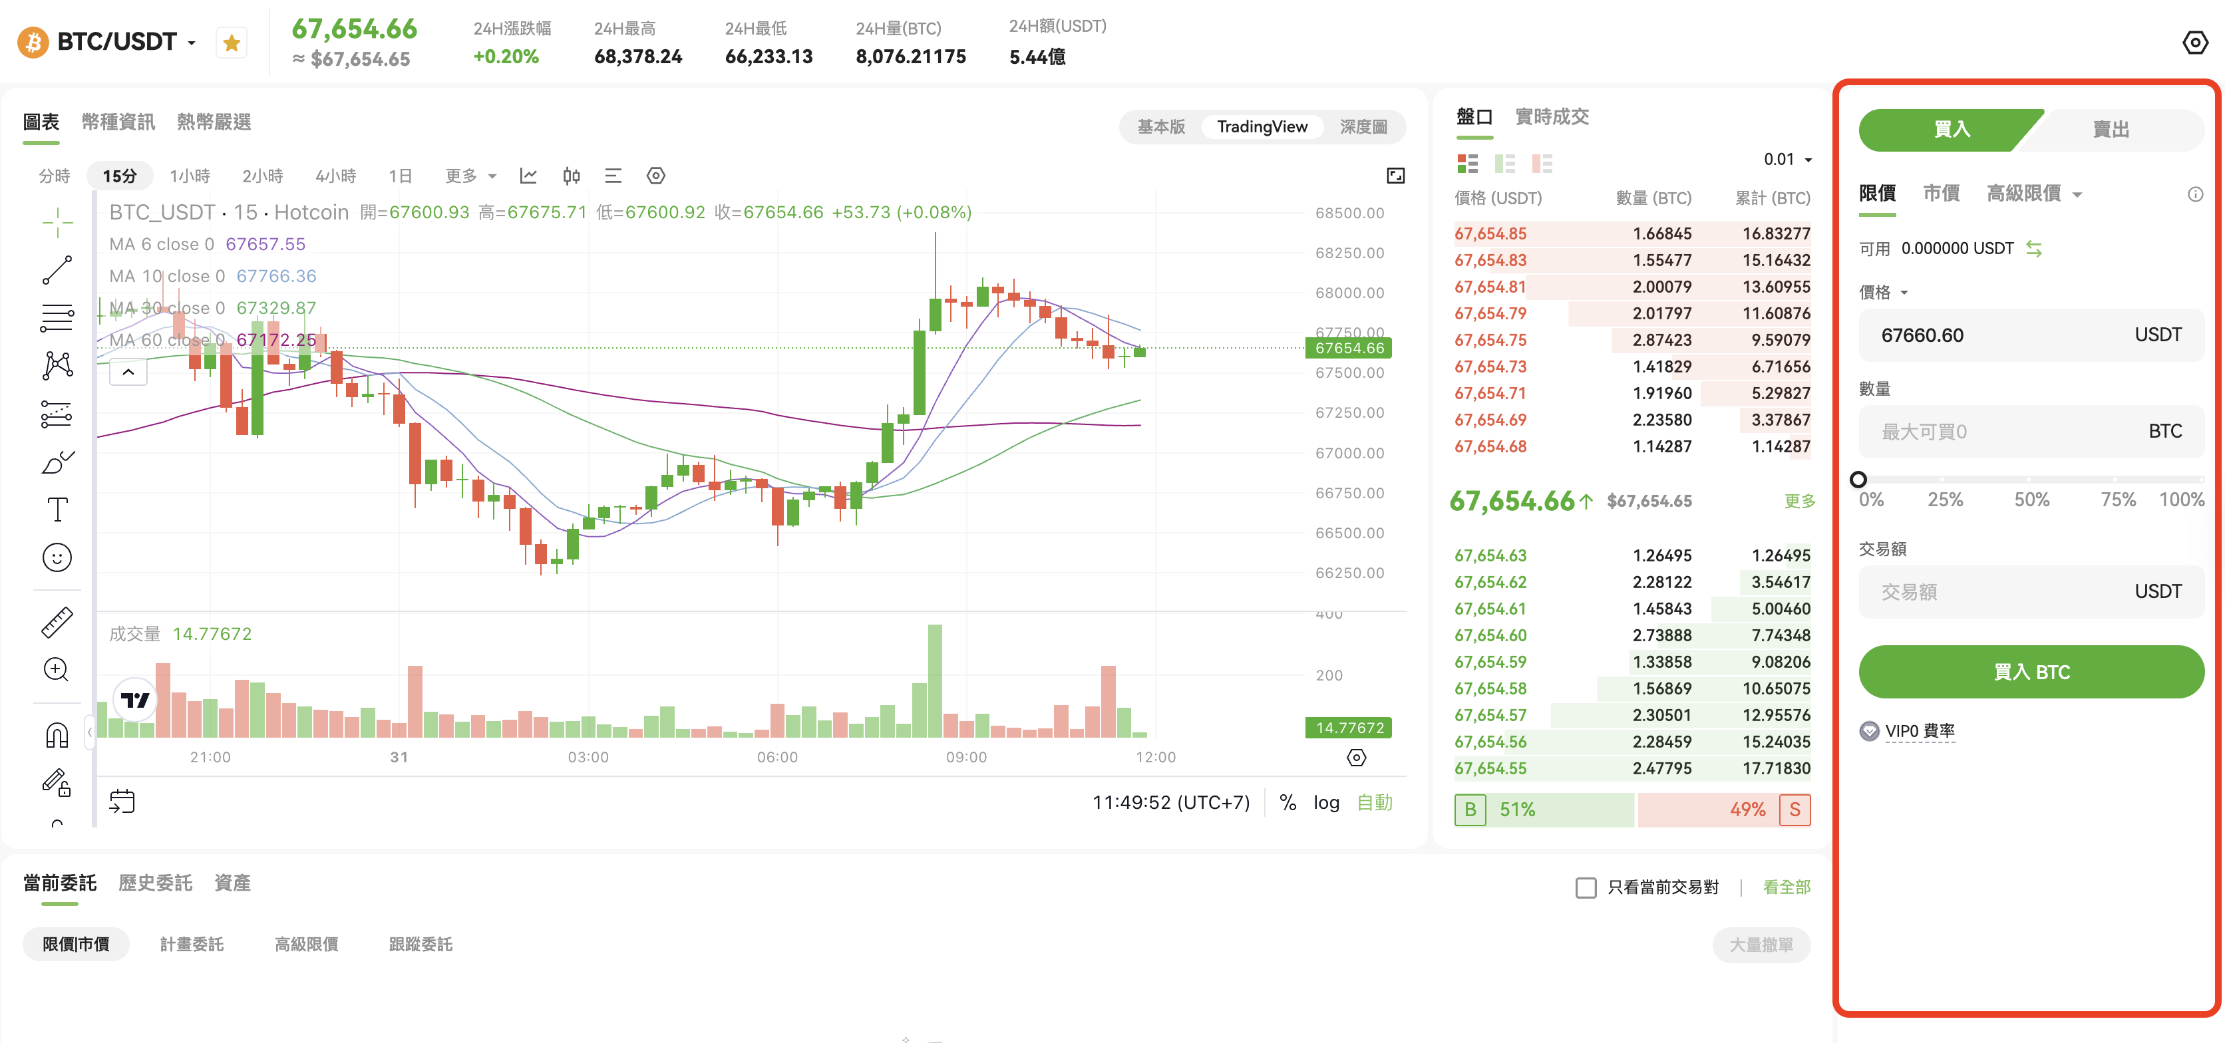Expand the 更多 timeframe dropdown
The height and width of the screenshot is (1043, 2225).
[x=470, y=176]
